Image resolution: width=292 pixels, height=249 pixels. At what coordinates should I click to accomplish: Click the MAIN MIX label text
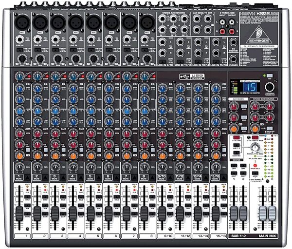click(x=267, y=236)
